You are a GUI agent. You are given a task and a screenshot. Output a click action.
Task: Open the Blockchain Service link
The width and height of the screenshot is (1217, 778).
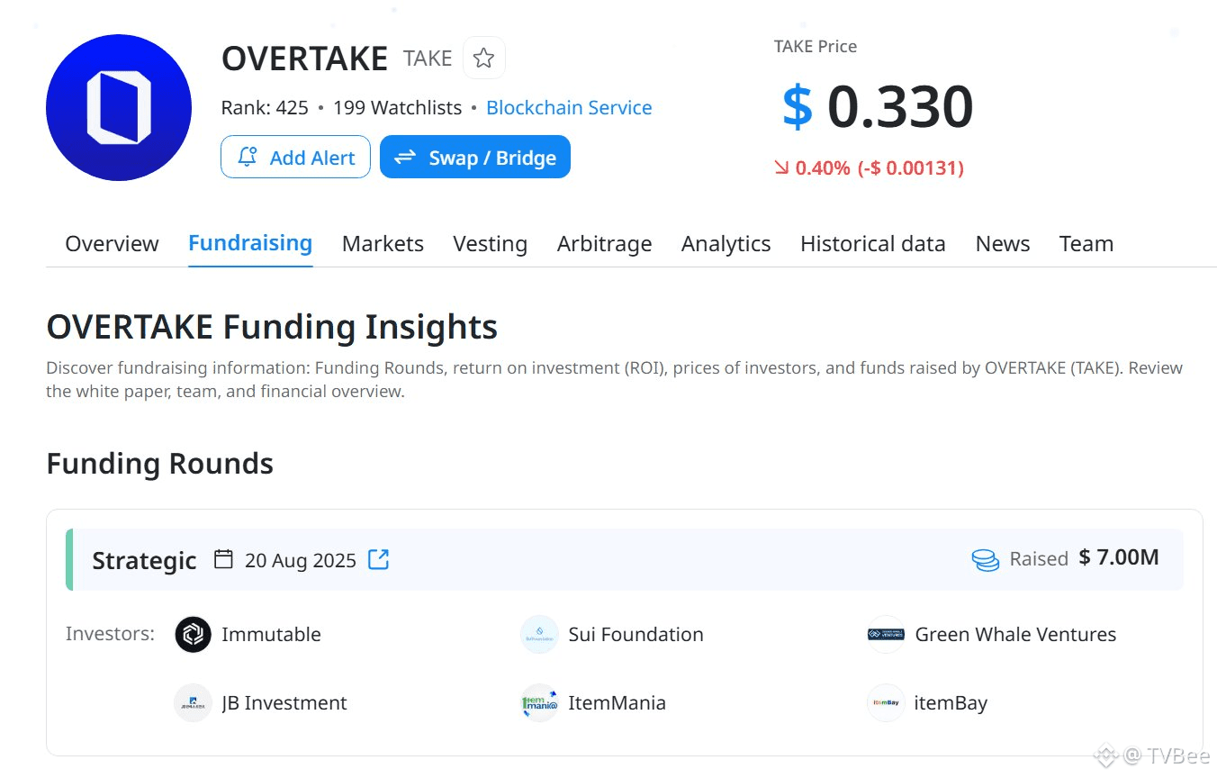[x=569, y=107]
